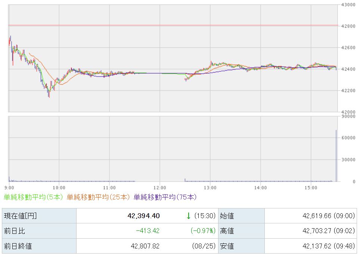Screen dimensions: 360x257
Task: Click the tall closing volume bar
Action: coord(336,156)
